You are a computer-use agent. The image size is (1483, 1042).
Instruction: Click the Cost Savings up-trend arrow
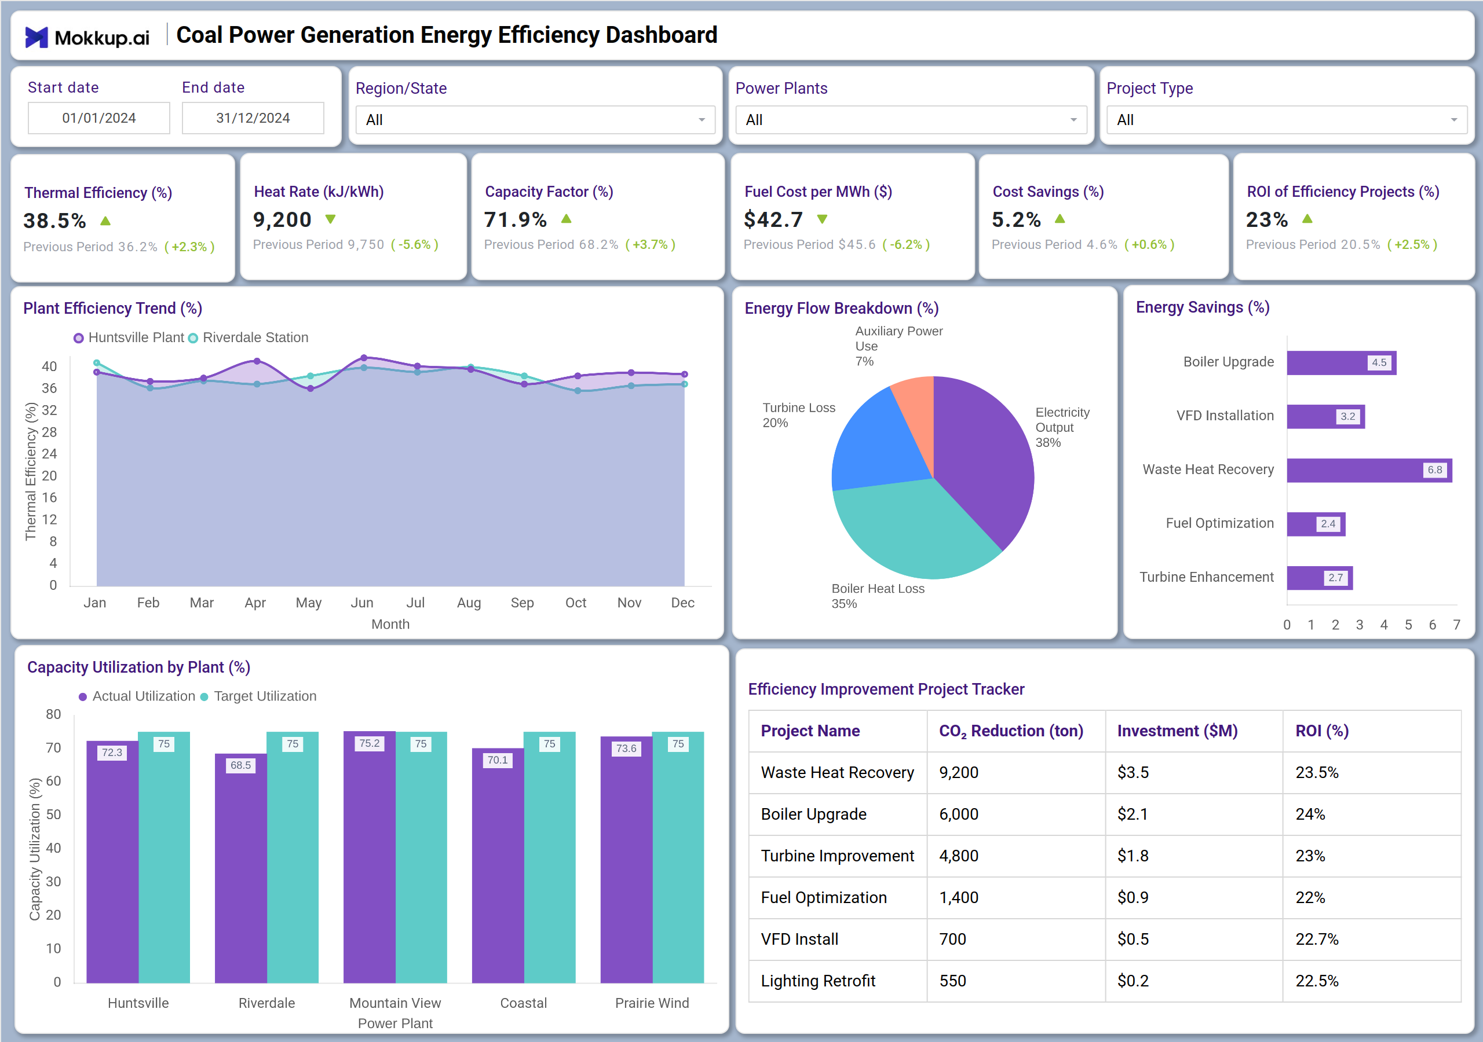point(1060,219)
